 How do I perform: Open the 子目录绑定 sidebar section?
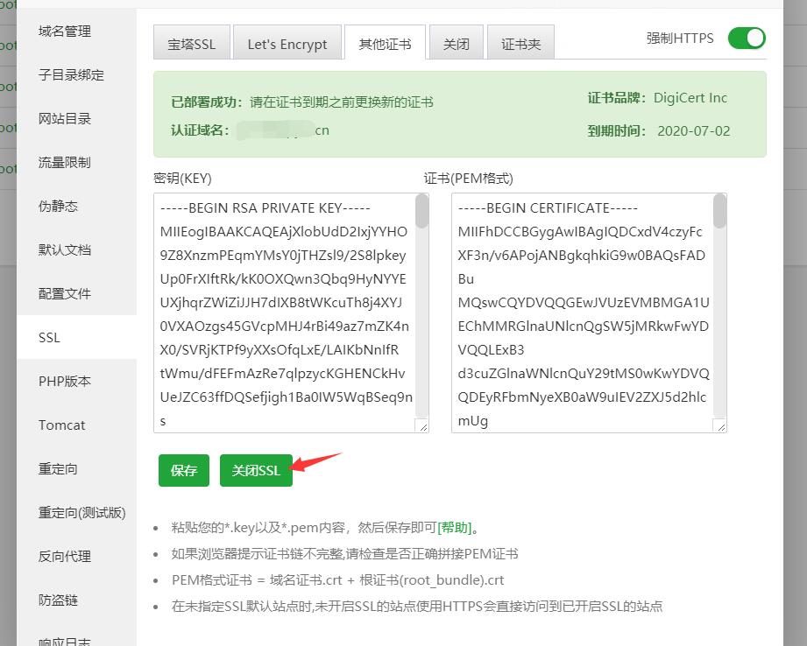coord(70,74)
